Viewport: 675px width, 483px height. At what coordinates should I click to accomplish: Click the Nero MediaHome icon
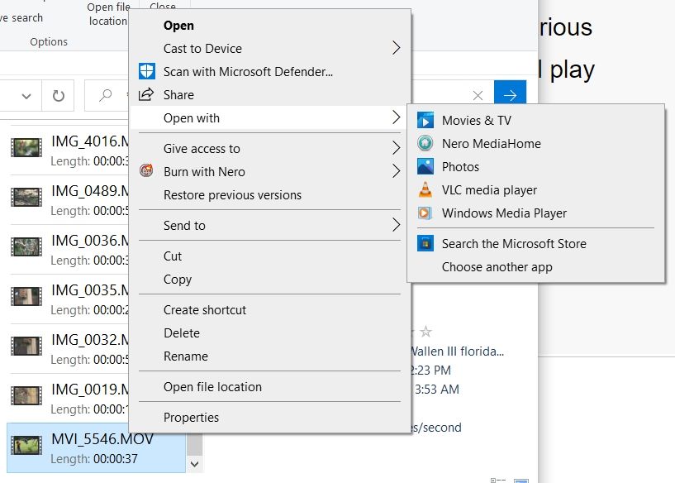click(425, 144)
